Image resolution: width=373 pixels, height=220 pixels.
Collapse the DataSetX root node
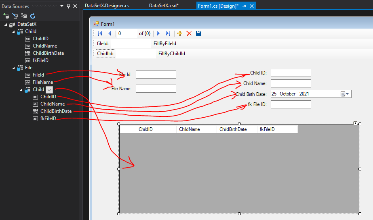coord(6,25)
